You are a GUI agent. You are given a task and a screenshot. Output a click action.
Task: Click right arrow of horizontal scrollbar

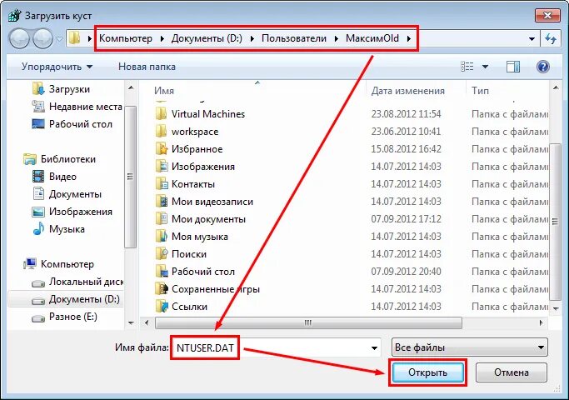click(541, 322)
